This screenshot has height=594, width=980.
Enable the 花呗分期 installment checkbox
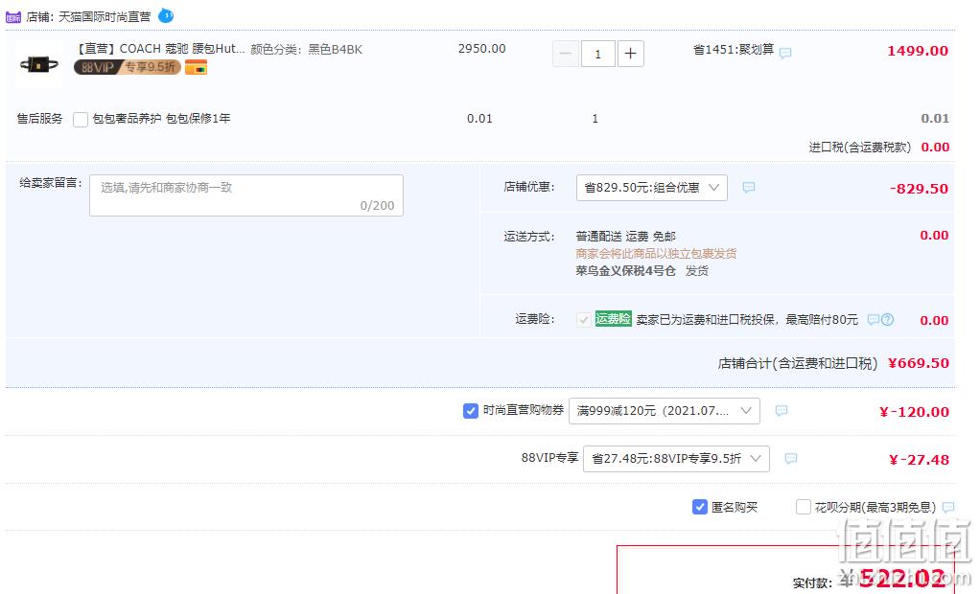pos(804,507)
